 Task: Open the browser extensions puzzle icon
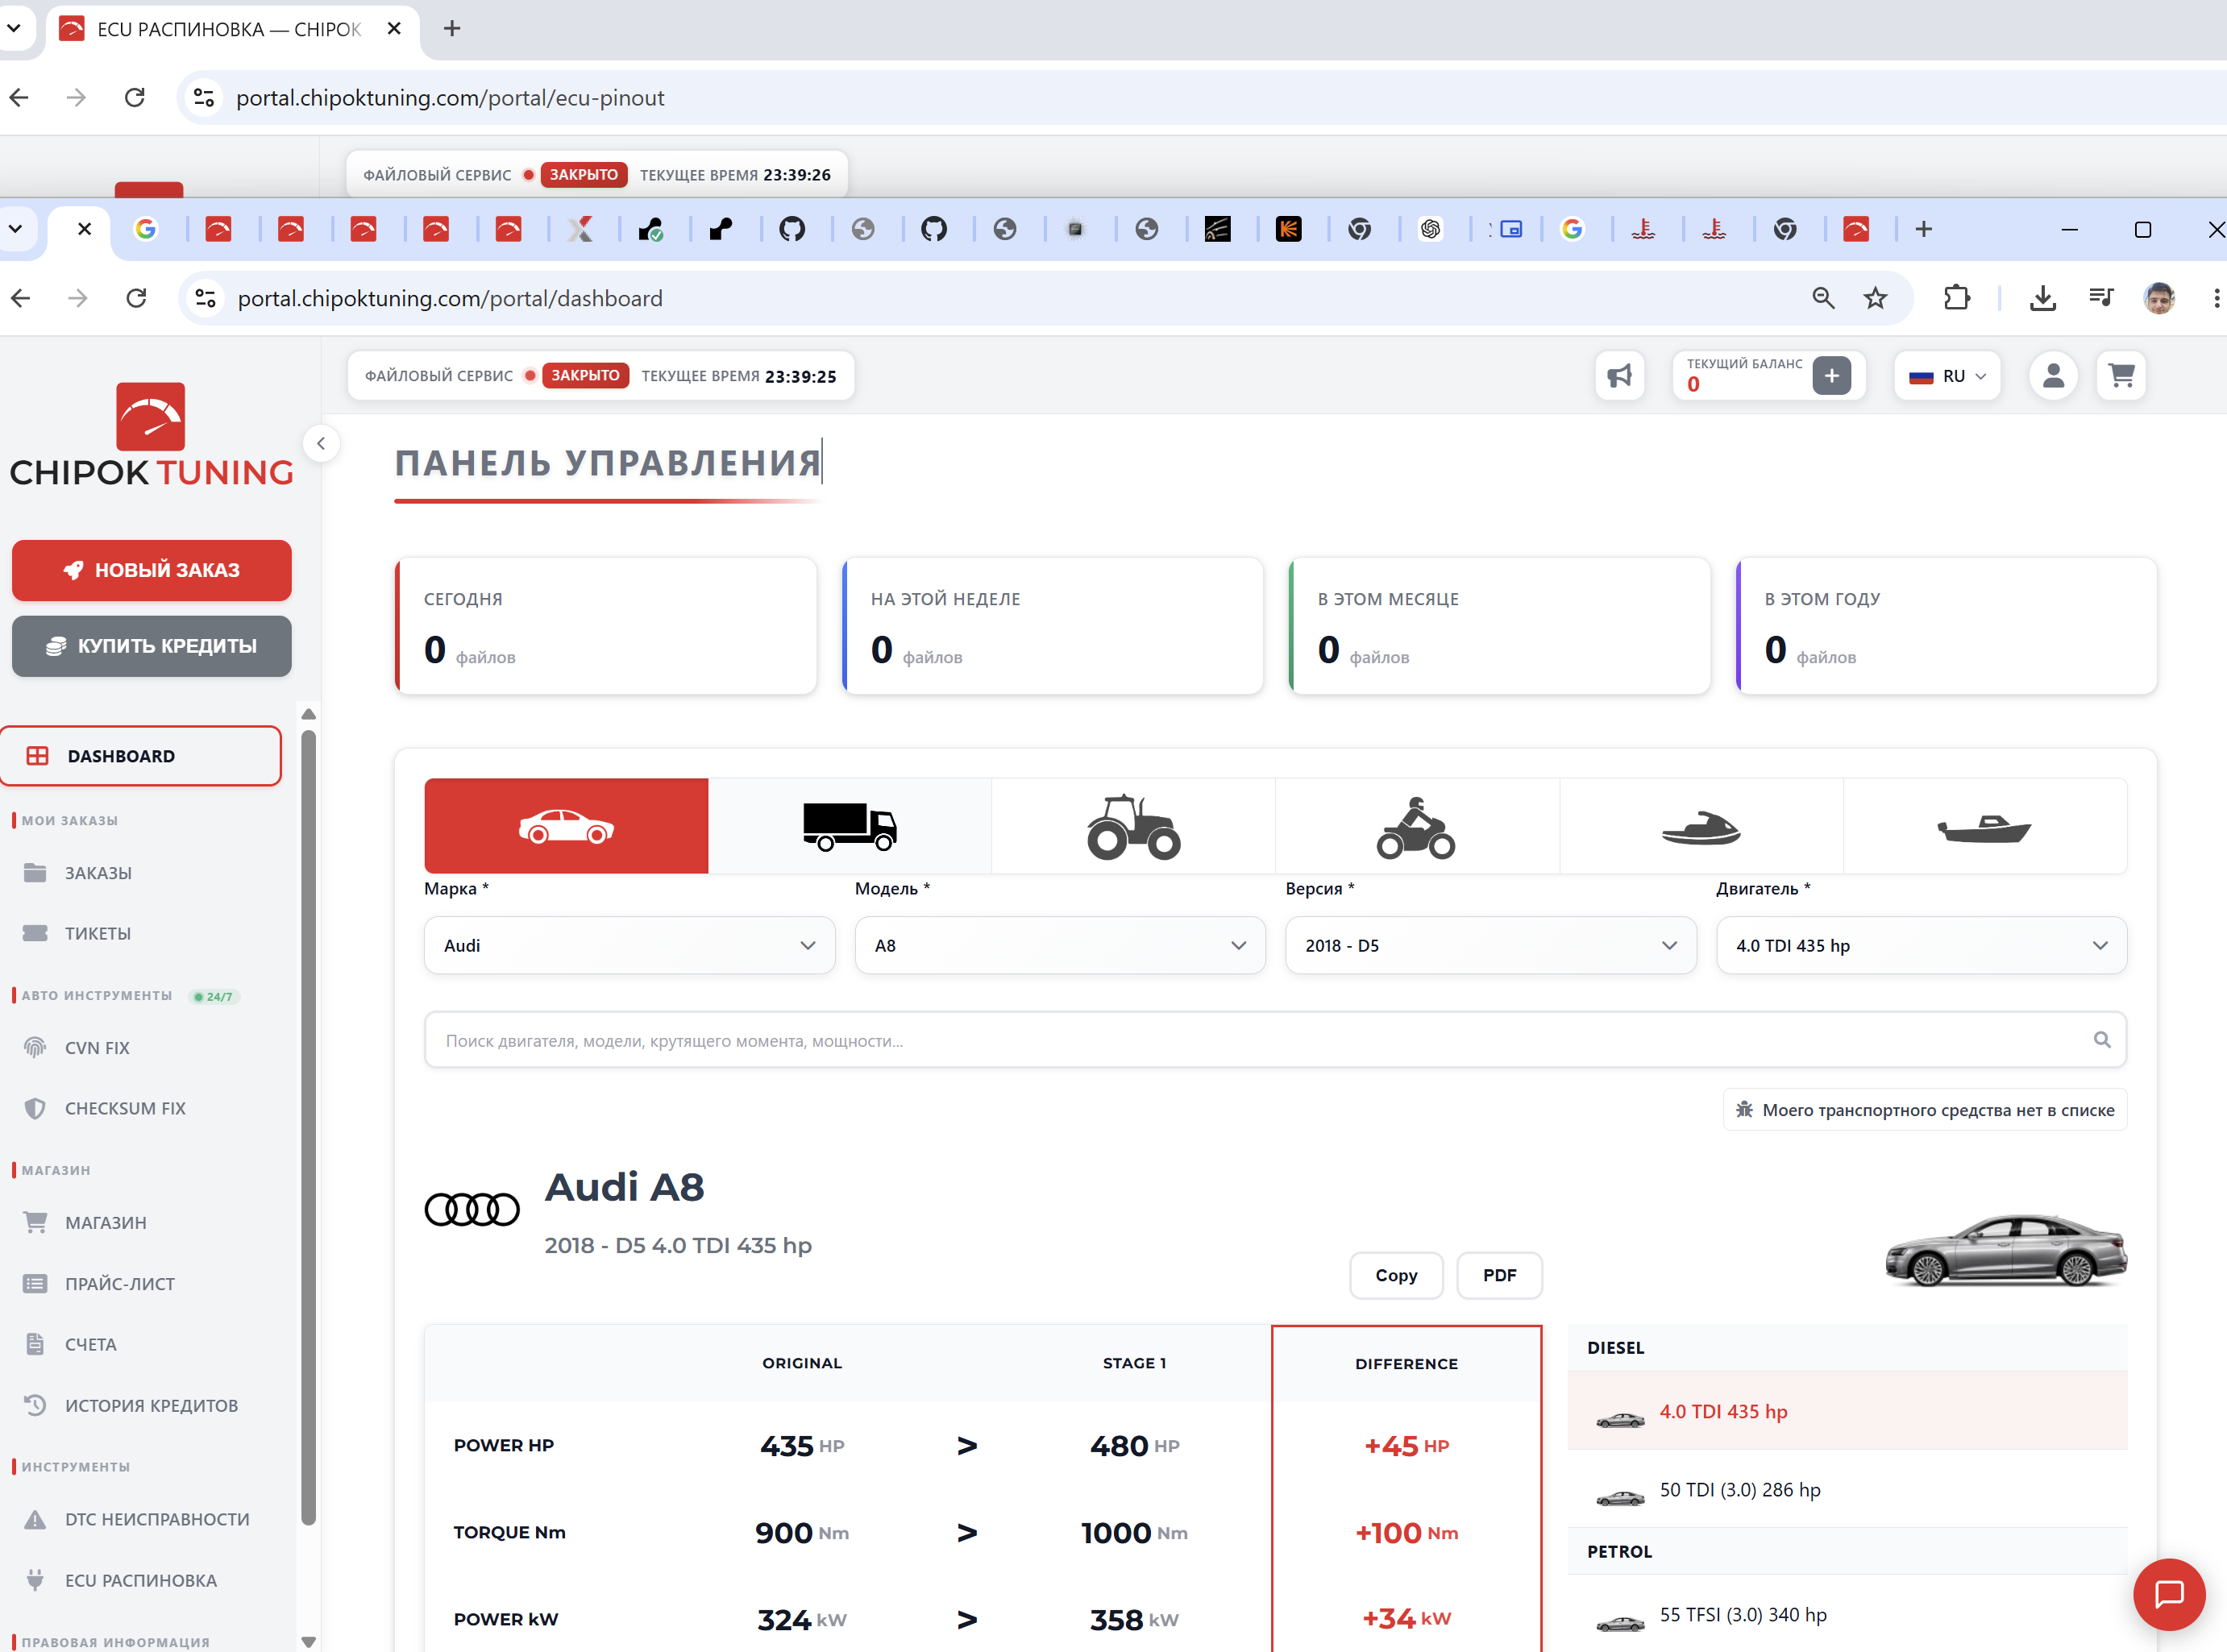pyautogui.click(x=1957, y=298)
